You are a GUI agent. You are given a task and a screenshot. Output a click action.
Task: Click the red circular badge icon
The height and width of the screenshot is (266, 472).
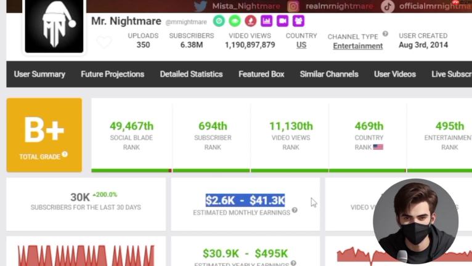250,21
